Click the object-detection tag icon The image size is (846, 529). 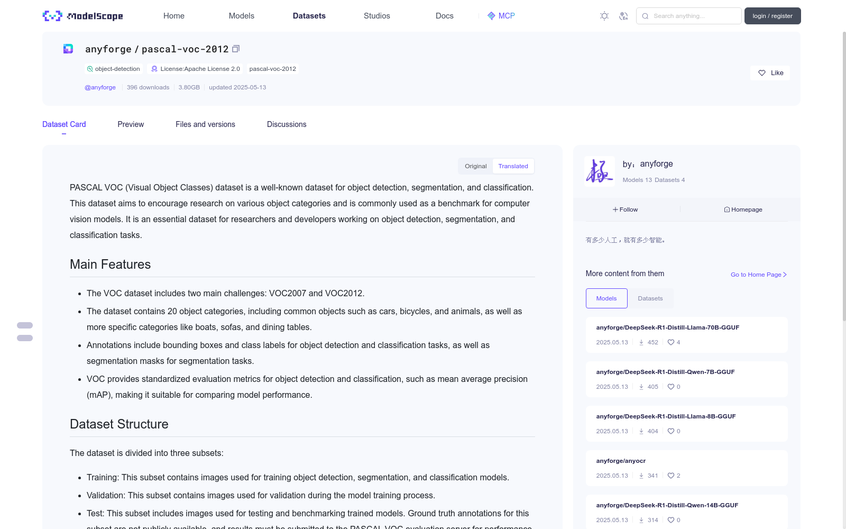[90, 69]
